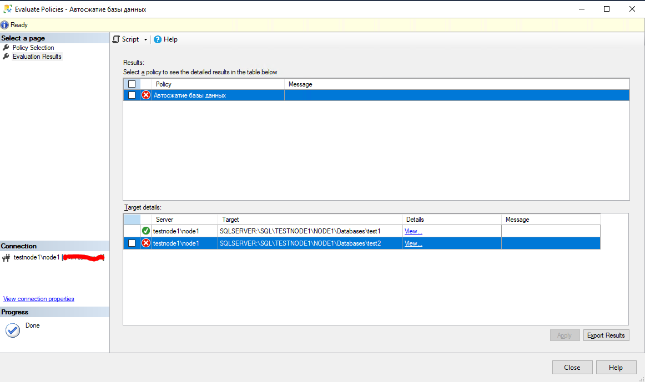Image resolution: width=645 pixels, height=382 pixels.
Task: Click the red failed icon for test2
Action: click(x=146, y=243)
